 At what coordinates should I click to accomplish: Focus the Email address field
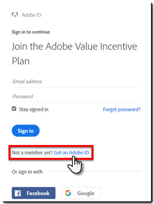(76, 82)
